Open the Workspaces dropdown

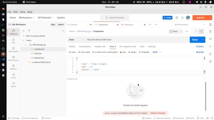tap(26, 18)
